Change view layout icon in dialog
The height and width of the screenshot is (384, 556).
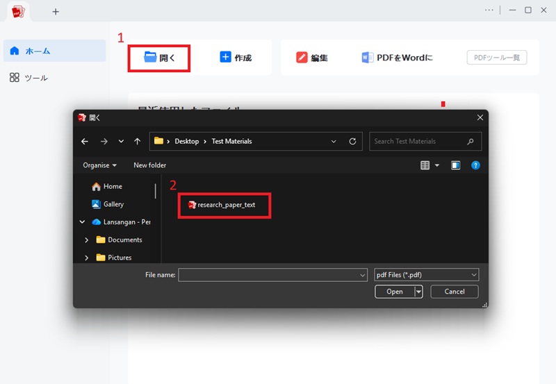[x=425, y=165]
